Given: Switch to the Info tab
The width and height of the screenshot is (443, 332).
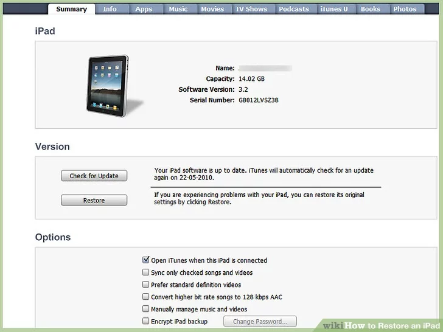Looking at the screenshot, I should pyautogui.click(x=110, y=9).
